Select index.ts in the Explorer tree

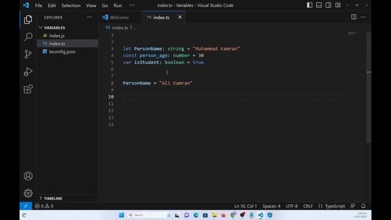coord(67,43)
